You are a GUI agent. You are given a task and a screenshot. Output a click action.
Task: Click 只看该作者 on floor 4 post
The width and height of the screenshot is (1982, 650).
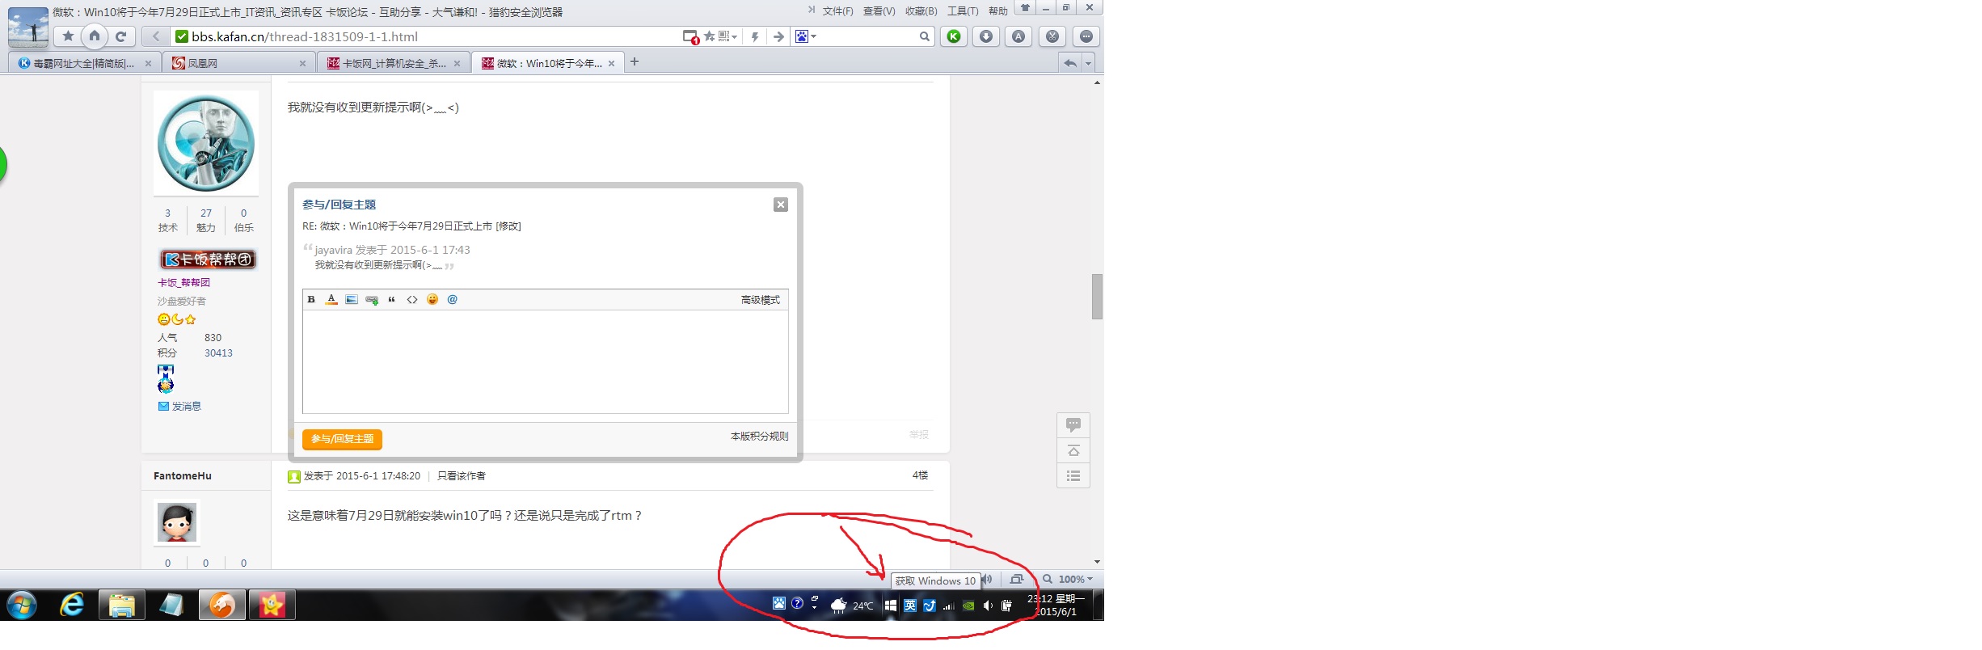(x=462, y=475)
